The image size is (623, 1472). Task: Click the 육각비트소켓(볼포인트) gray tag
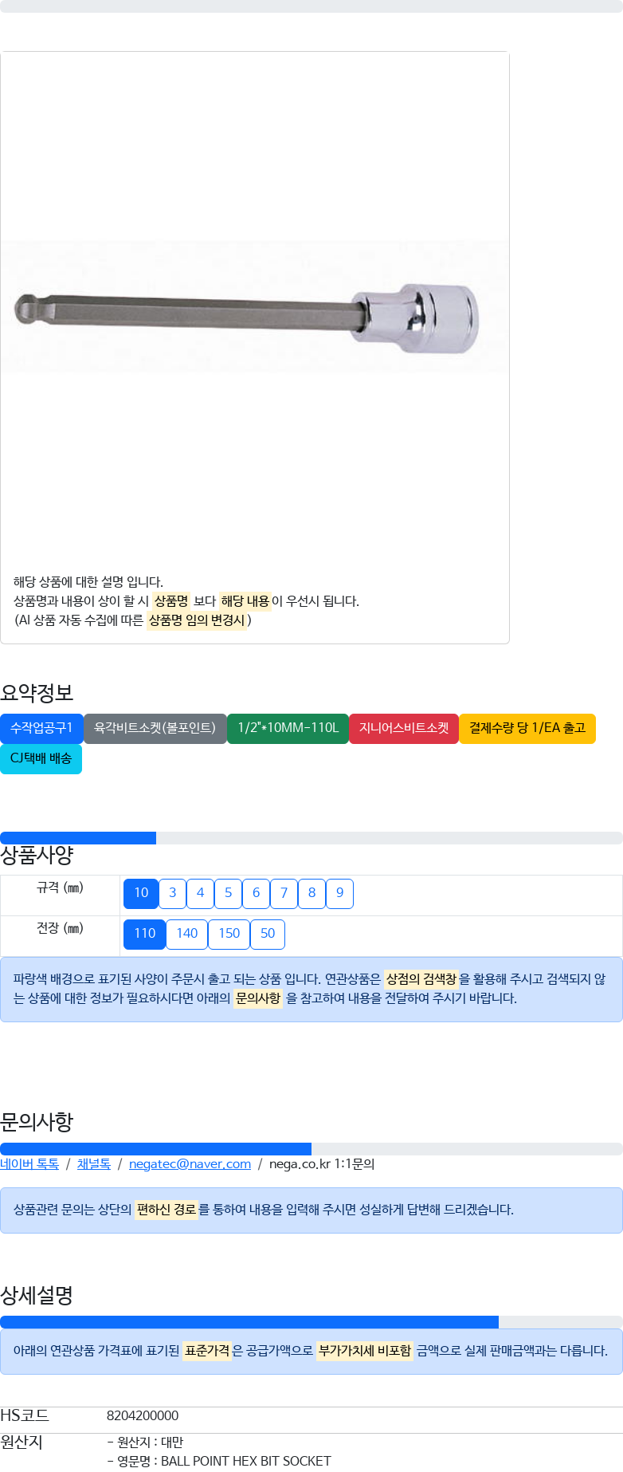[x=155, y=728]
